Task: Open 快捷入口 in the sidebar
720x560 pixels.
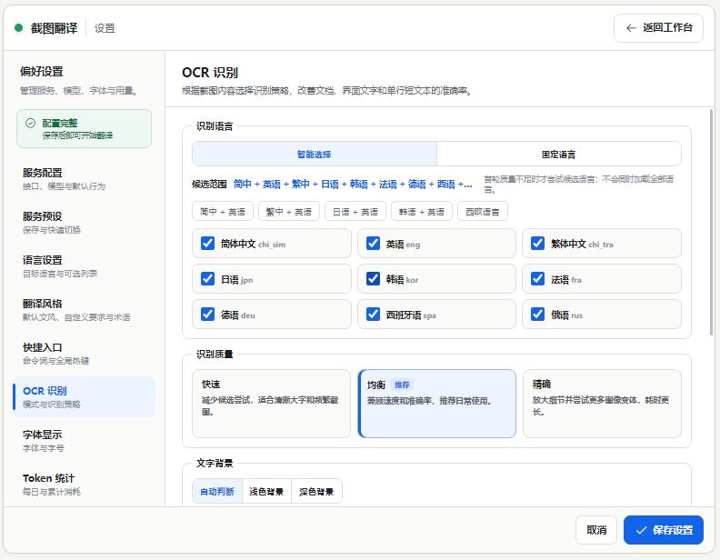Action: 84,354
